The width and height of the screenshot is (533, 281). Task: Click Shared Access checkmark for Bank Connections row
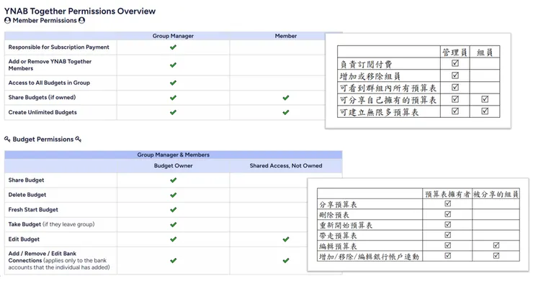point(286,261)
